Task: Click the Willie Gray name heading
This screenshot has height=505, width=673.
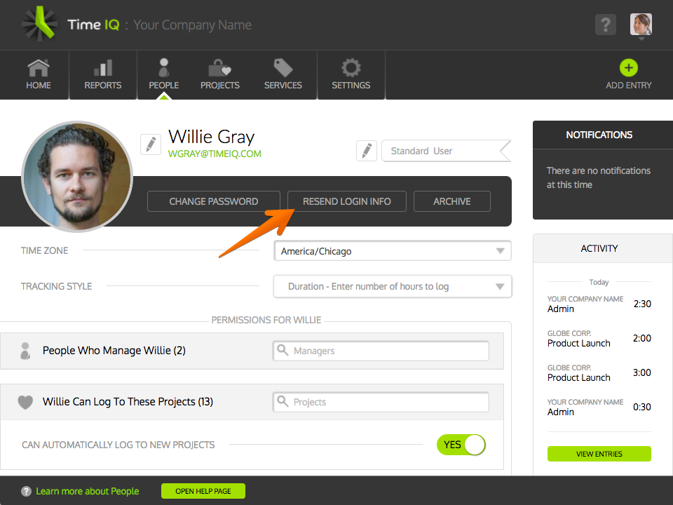Action: (x=212, y=137)
